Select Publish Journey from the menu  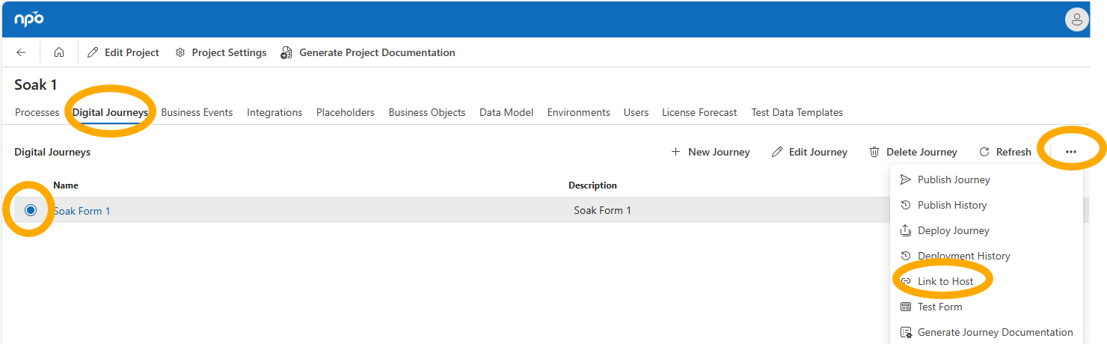[x=953, y=179]
